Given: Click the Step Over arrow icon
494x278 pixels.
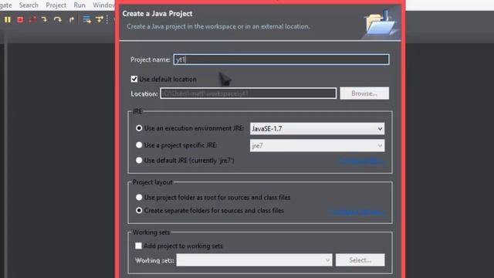Looking at the screenshot, I should [57, 19].
